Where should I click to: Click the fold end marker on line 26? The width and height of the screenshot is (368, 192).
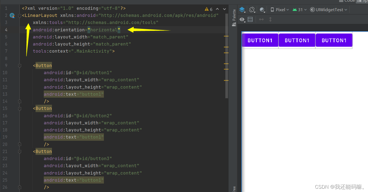pyautogui.click(x=19, y=187)
